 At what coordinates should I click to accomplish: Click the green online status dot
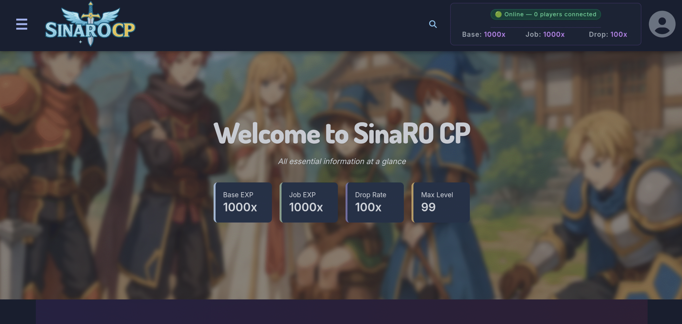tap(498, 14)
